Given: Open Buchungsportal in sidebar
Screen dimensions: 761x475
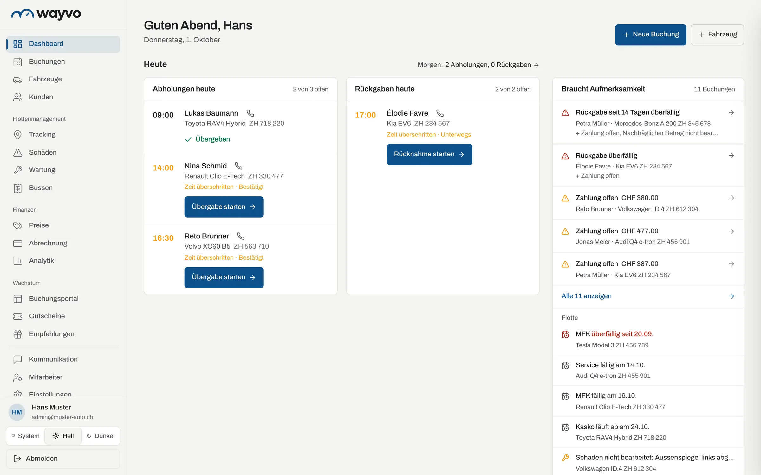Looking at the screenshot, I should pos(63,299).
